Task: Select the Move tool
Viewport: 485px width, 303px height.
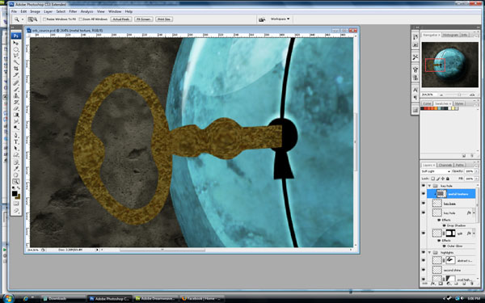Action: 16,43
